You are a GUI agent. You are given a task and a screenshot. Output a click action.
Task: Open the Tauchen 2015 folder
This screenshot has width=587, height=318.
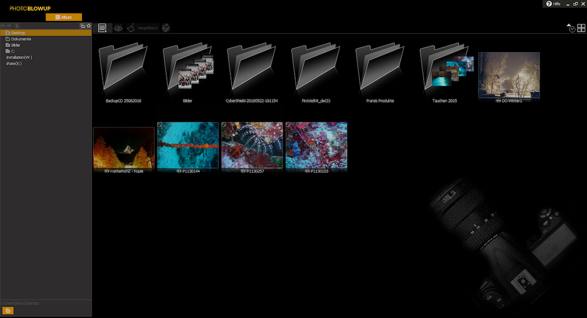coord(446,72)
